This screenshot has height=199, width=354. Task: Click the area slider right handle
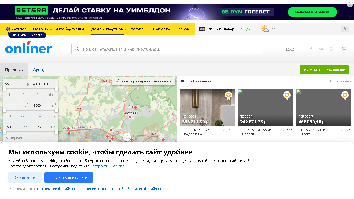(56, 110)
